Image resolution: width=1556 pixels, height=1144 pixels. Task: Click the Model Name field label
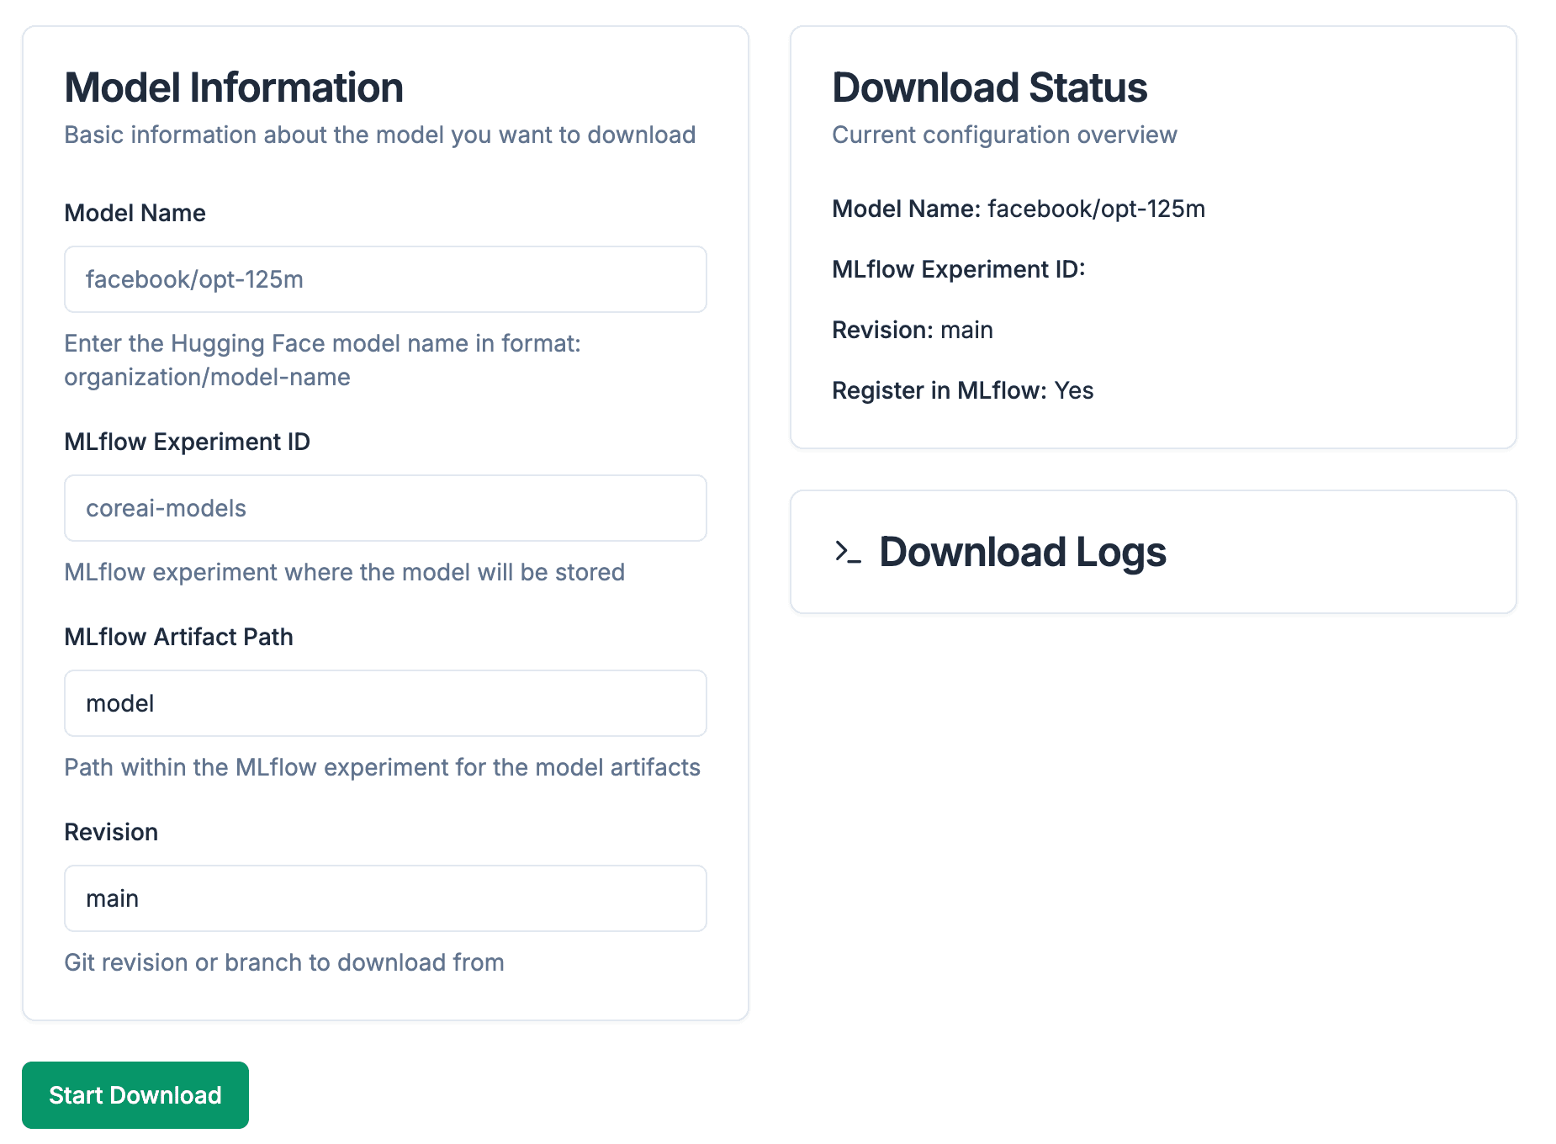click(135, 213)
